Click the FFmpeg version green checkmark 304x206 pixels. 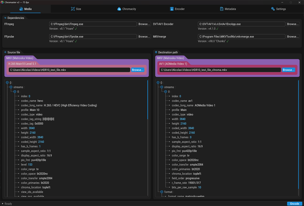[x=76, y=29]
